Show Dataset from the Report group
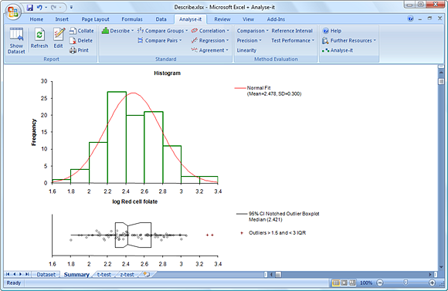This screenshot has height=291, width=448. point(16,41)
